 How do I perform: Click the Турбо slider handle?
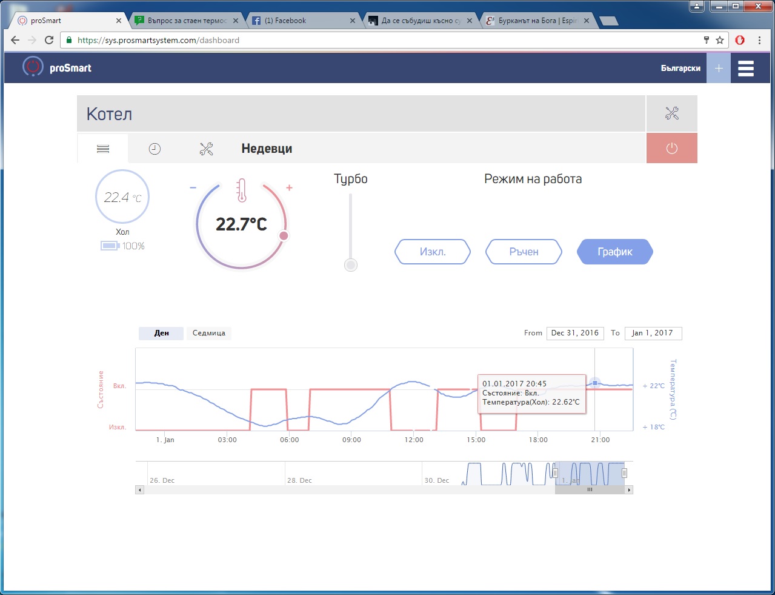click(350, 265)
